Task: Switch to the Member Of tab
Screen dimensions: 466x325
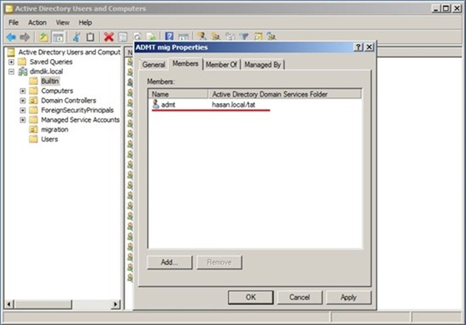Action: (x=221, y=65)
